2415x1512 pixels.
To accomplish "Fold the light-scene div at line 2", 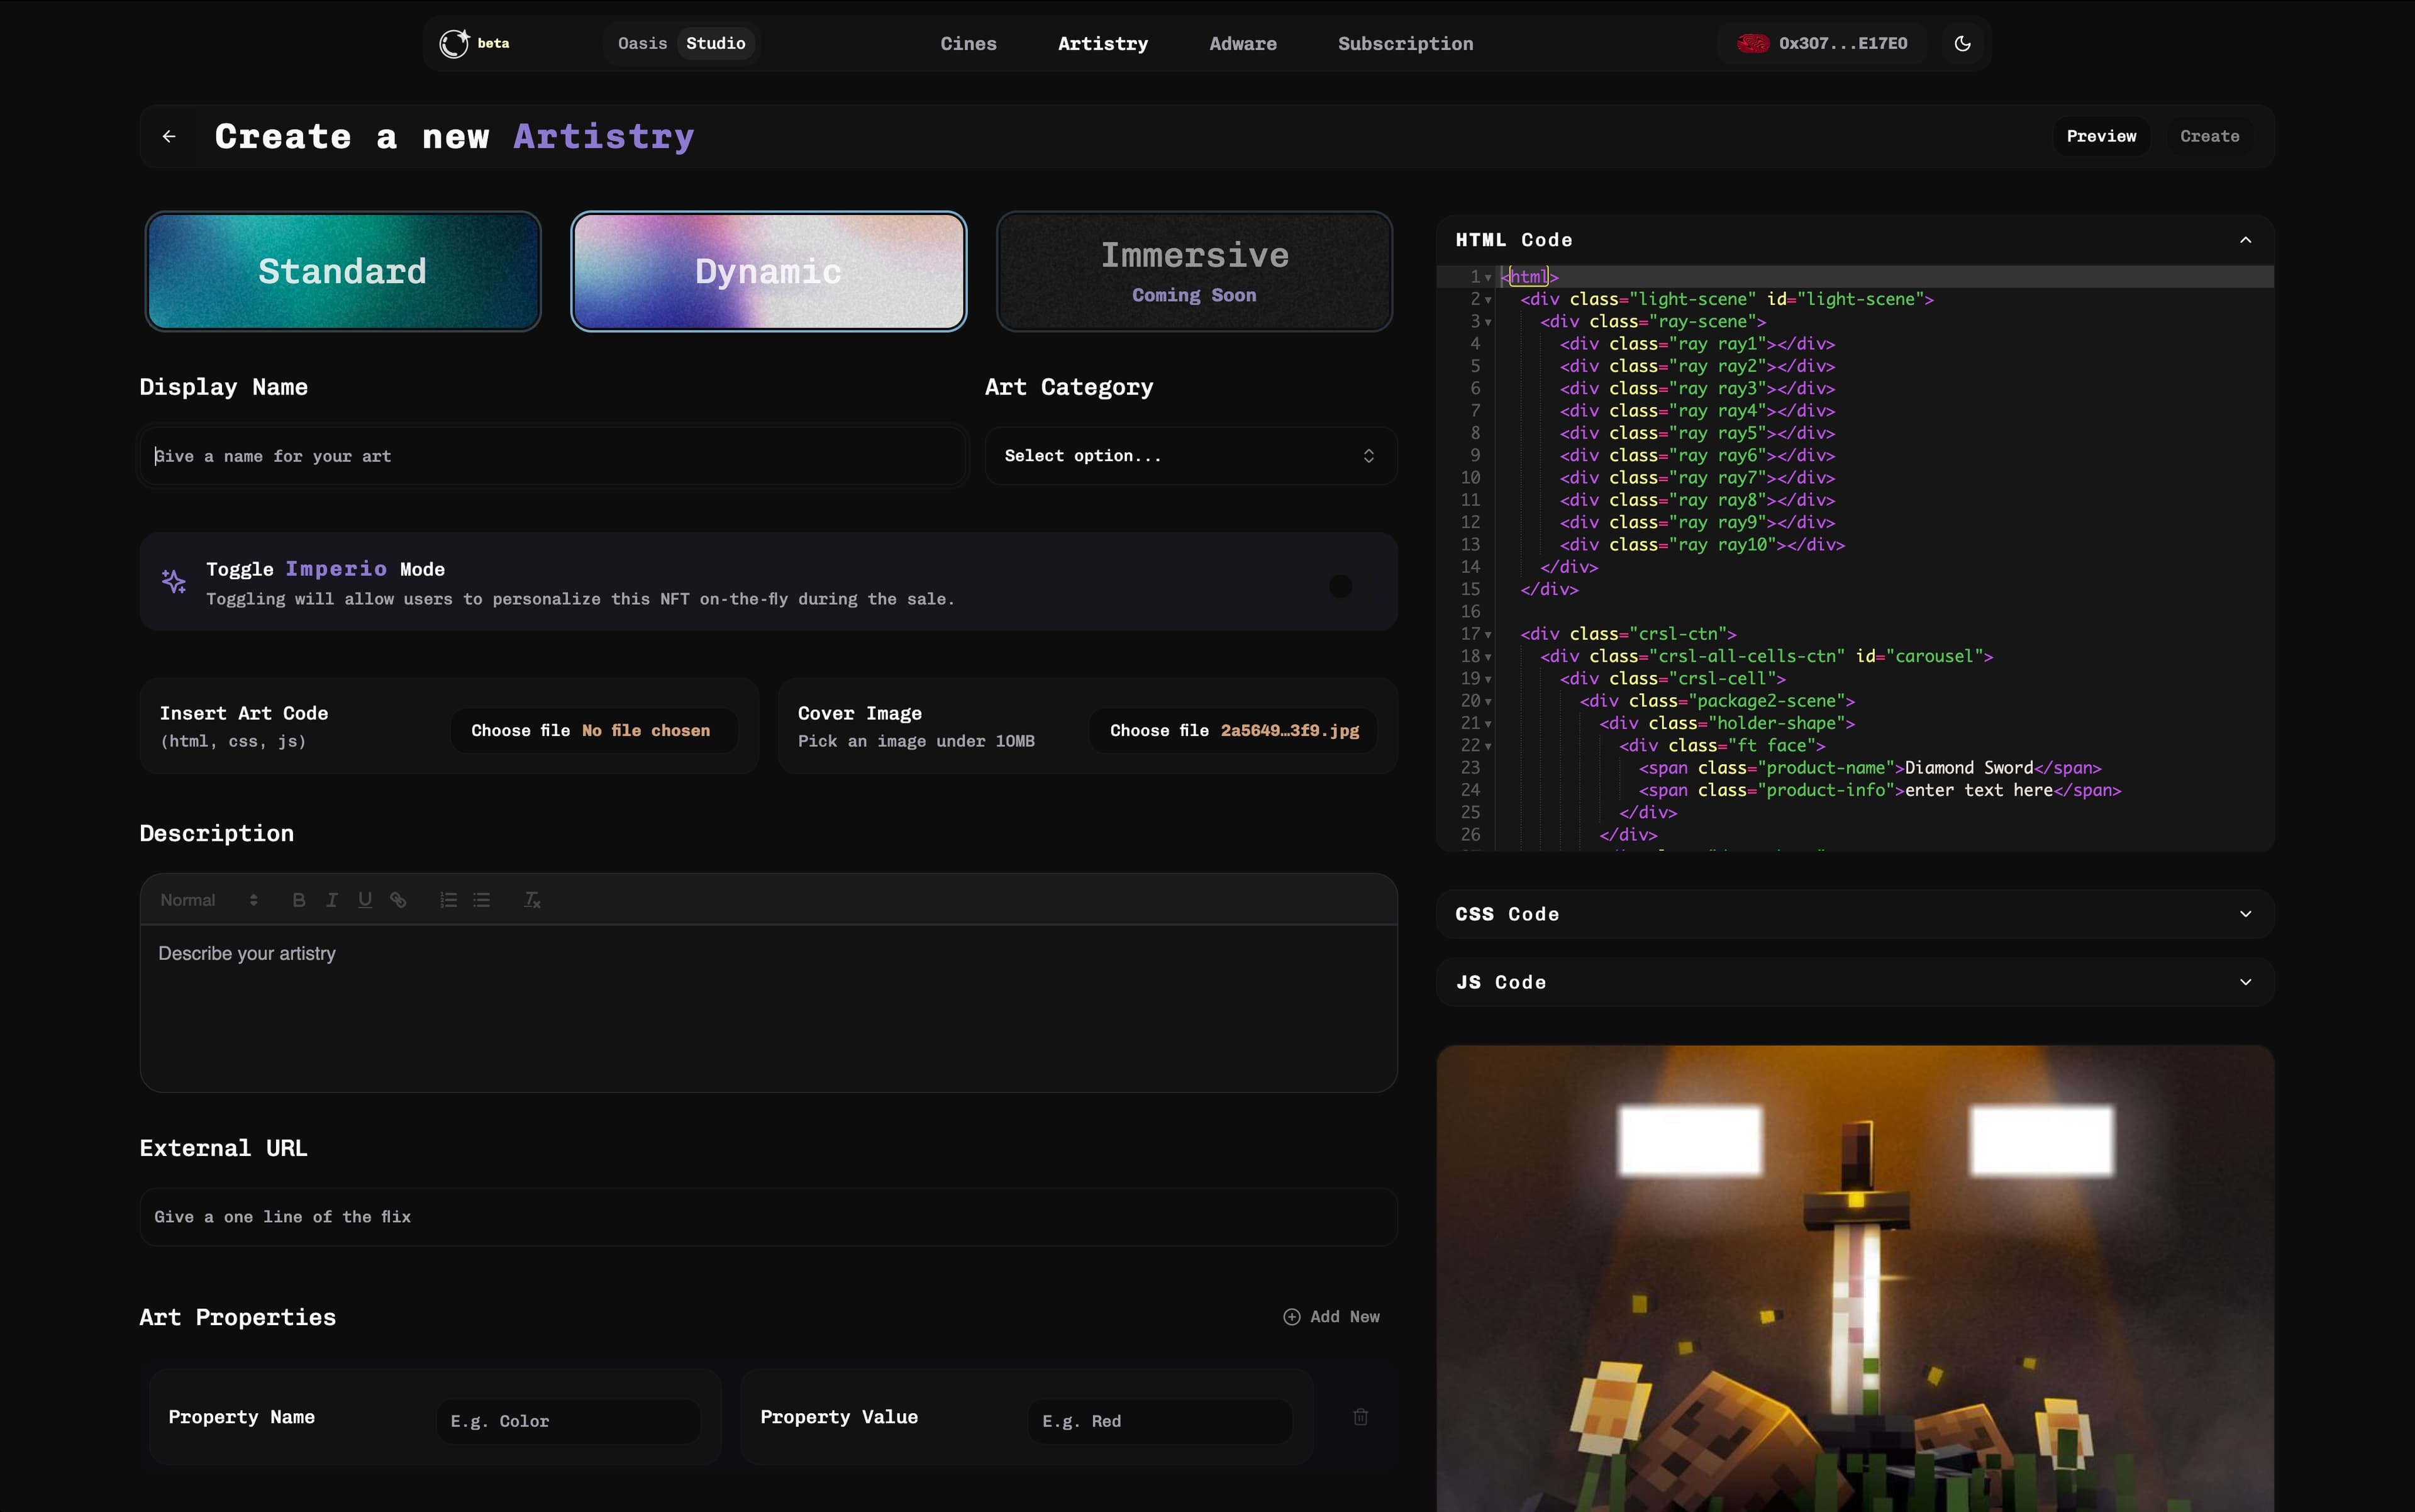I will click(x=1488, y=300).
